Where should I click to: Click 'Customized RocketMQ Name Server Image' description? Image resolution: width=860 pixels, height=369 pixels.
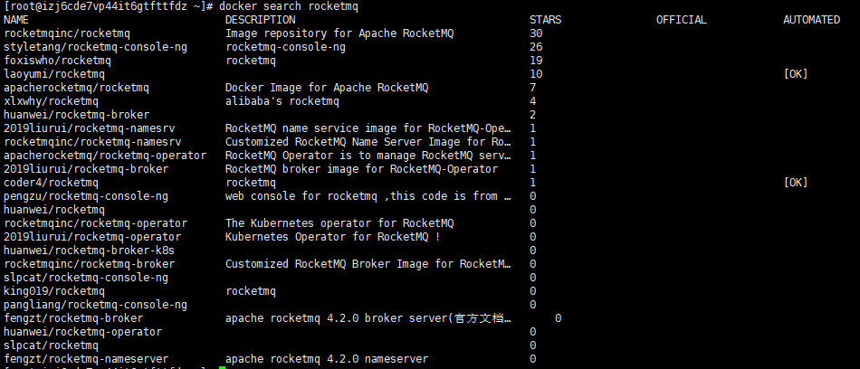point(368,142)
